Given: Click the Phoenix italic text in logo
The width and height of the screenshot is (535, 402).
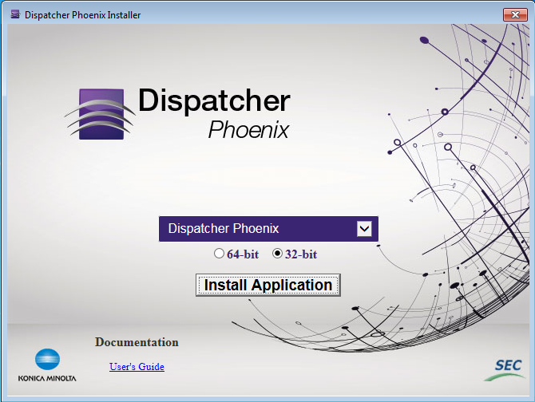Looking at the screenshot, I should [x=248, y=130].
